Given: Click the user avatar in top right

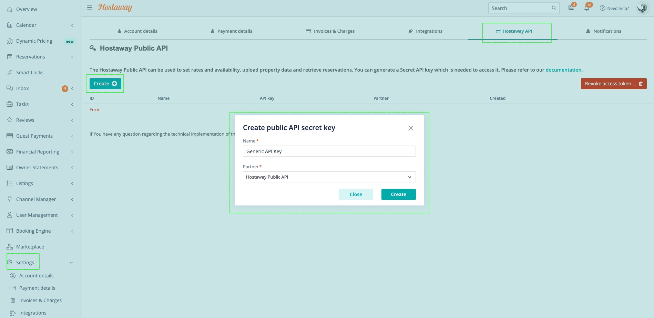Looking at the screenshot, I should (642, 8).
